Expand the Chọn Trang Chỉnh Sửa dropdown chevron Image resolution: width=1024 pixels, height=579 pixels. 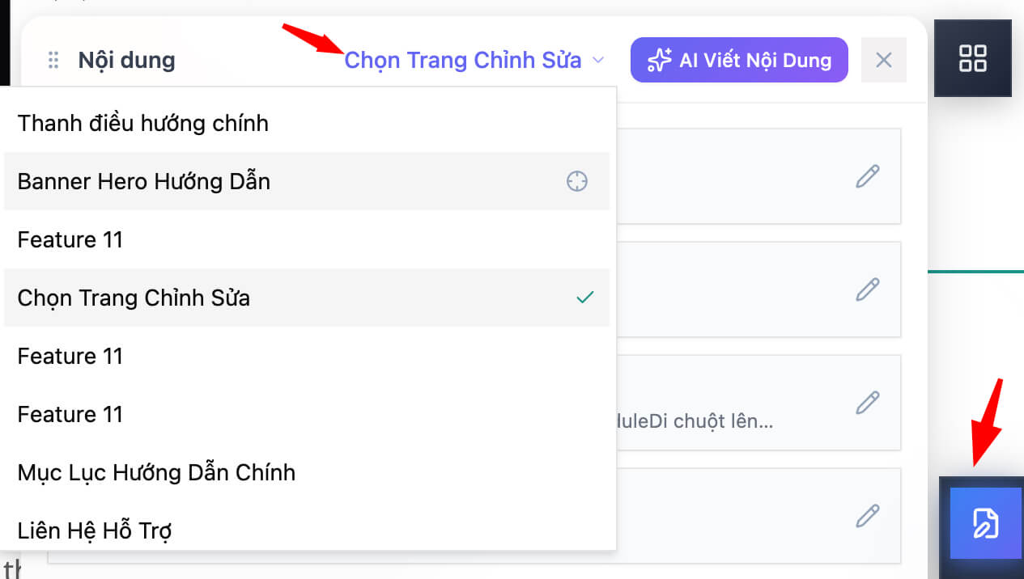point(598,60)
